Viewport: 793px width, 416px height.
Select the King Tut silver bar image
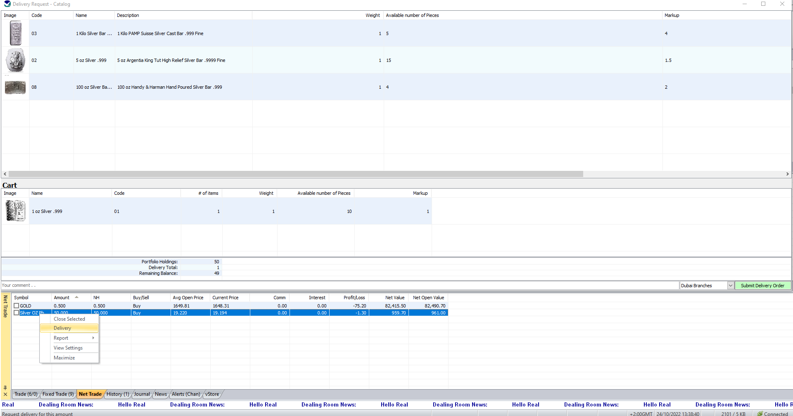(x=16, y=60)
